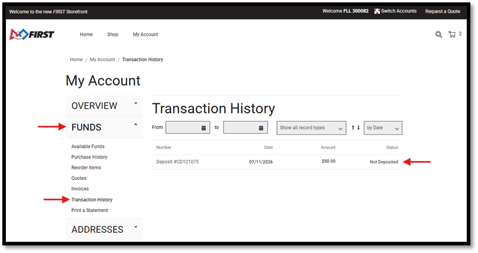Collapse the FUNDS section
The image size is (478, 253).
(x=104, y=127)
